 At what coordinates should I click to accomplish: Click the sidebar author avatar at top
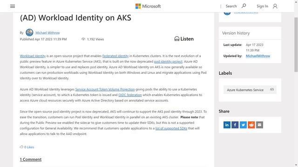click(227, 13)
